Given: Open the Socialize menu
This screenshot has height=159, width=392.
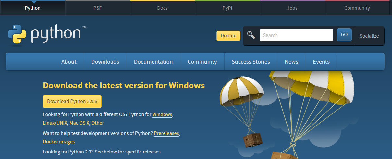Looking at the screenshot, I should 369,36.
